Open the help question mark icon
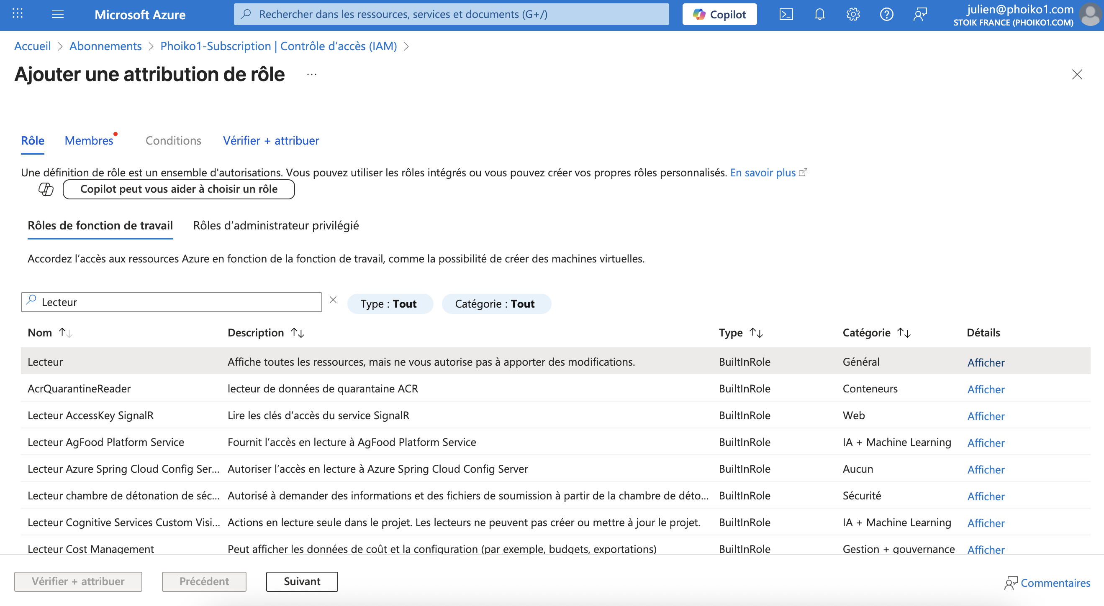 click(886, 15)
